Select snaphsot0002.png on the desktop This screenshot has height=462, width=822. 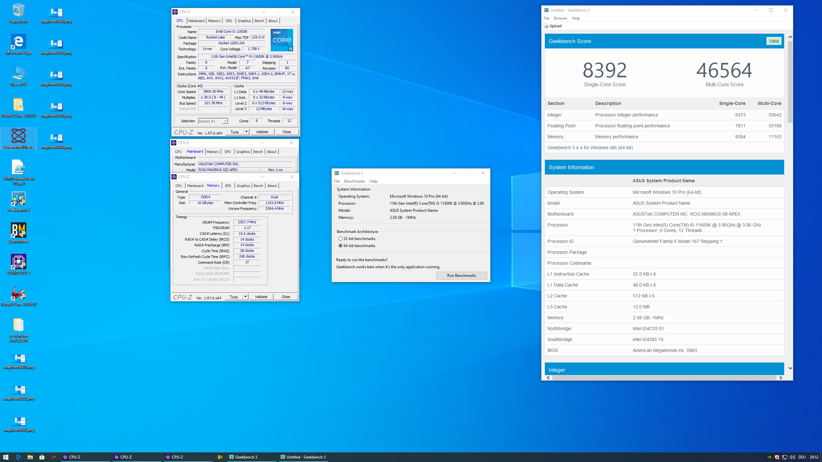click(18, 393)
